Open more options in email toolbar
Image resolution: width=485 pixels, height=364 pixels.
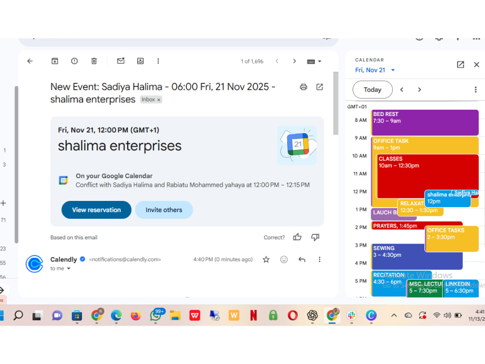pos(158,61)
